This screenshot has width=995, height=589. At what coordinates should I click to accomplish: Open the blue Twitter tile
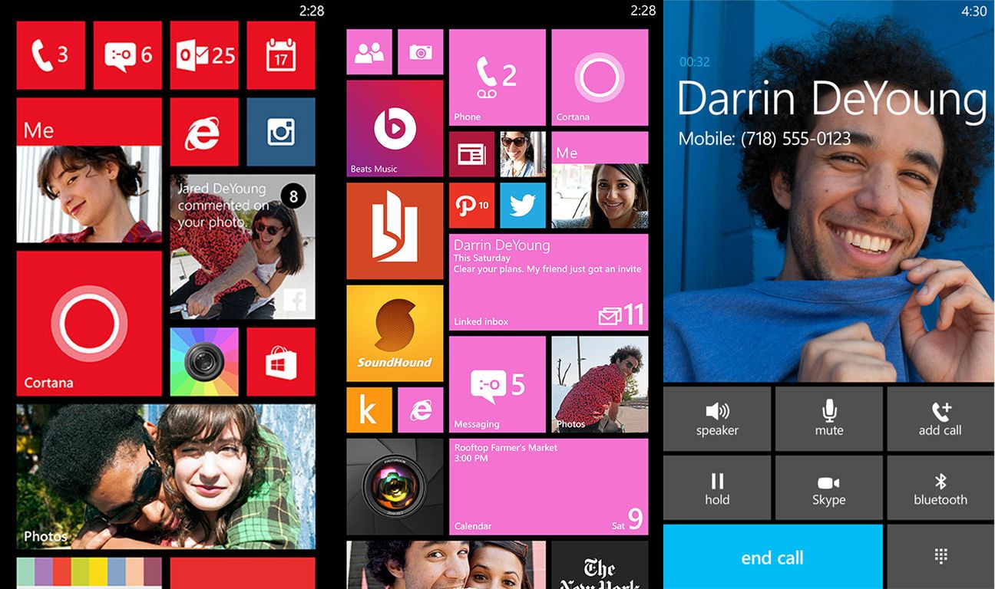(x=523, y=206)
